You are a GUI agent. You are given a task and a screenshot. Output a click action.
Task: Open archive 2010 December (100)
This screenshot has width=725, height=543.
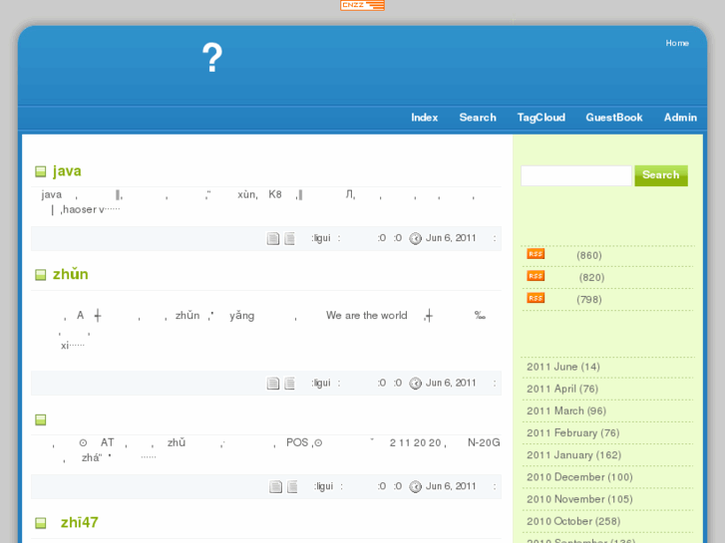point(579,477)
